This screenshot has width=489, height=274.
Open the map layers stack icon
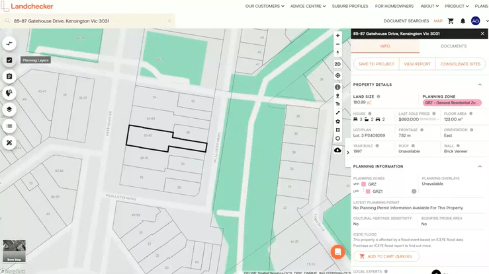(9, 110)
